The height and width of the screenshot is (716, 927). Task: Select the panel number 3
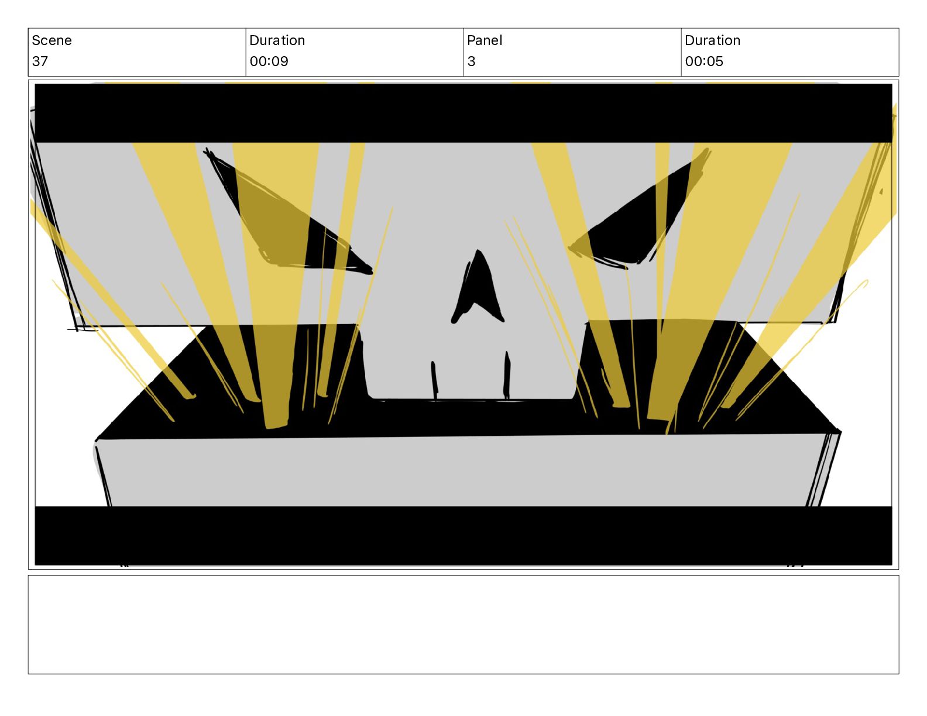(x=471, y=61)
